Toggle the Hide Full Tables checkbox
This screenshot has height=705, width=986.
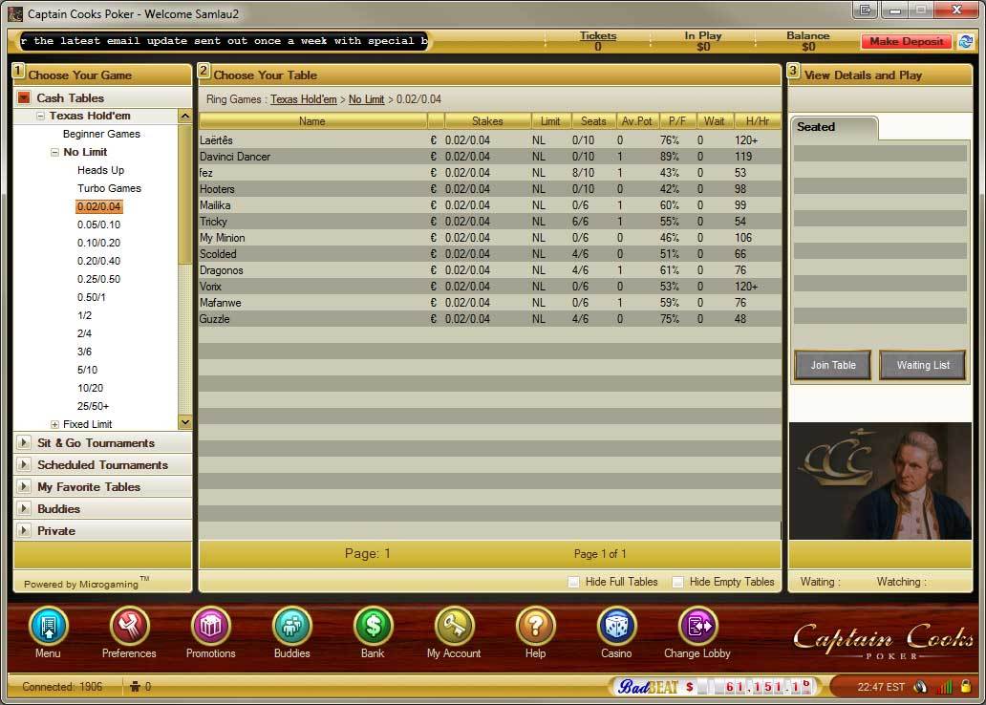(573, 582)
